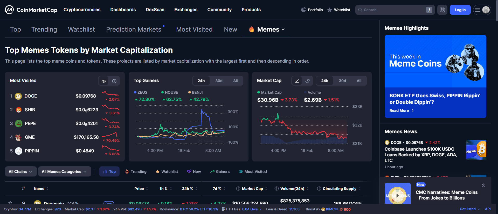The height and width of the screenshot is (214, 498).
Task: Open Coinbase USDC loans news thumbnail
Action: 476,150
